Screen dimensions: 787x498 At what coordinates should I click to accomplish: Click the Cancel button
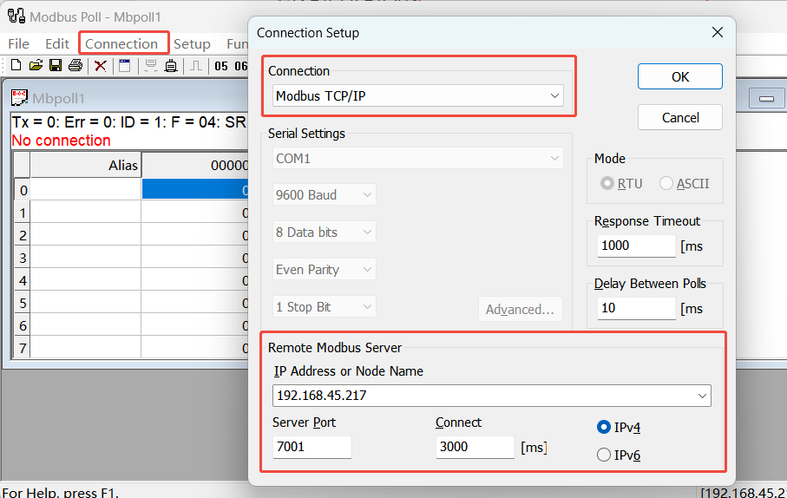click(x=680, y=117)
